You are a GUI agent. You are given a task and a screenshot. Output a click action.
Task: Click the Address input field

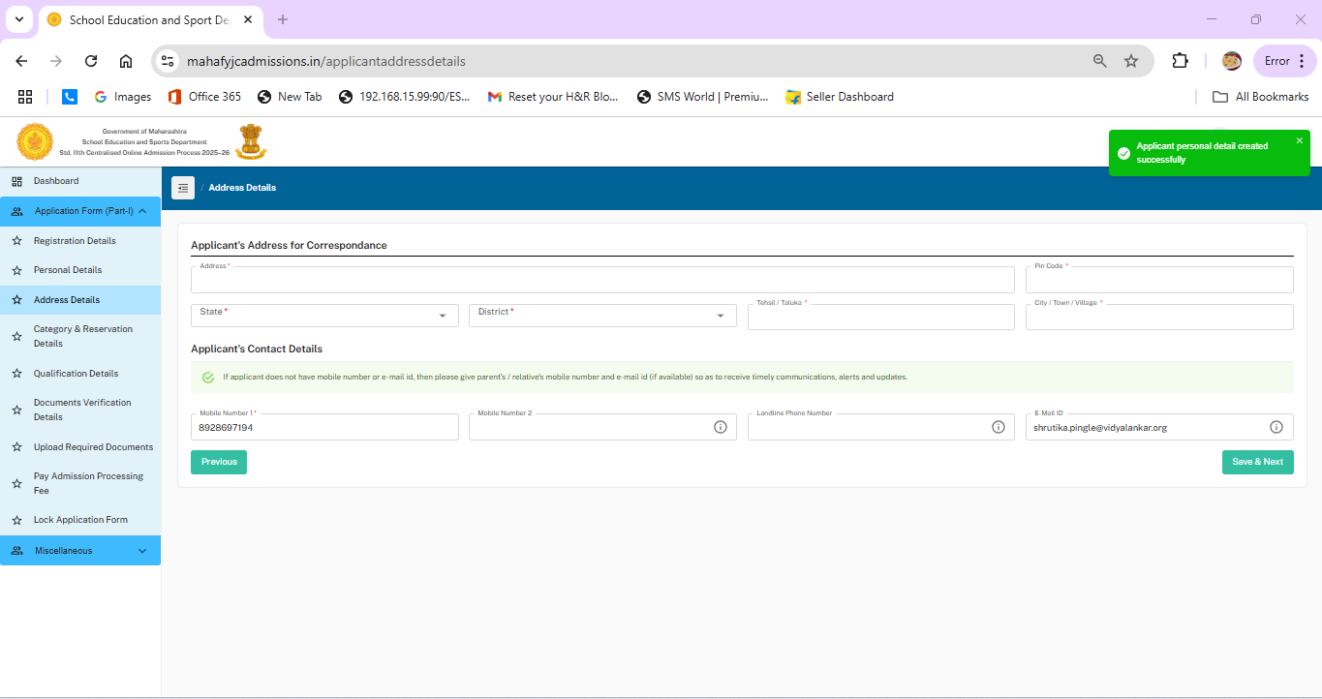(602, 280)
